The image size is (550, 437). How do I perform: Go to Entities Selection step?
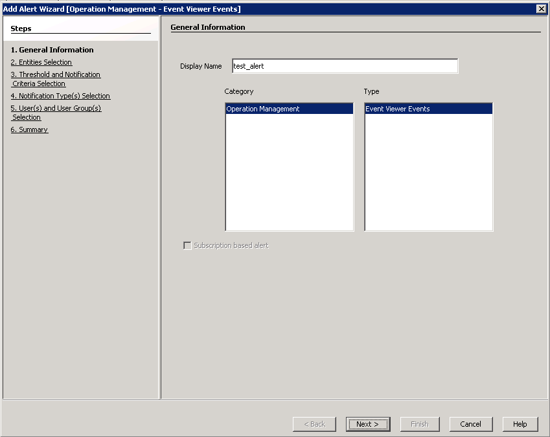coord(41,62)
